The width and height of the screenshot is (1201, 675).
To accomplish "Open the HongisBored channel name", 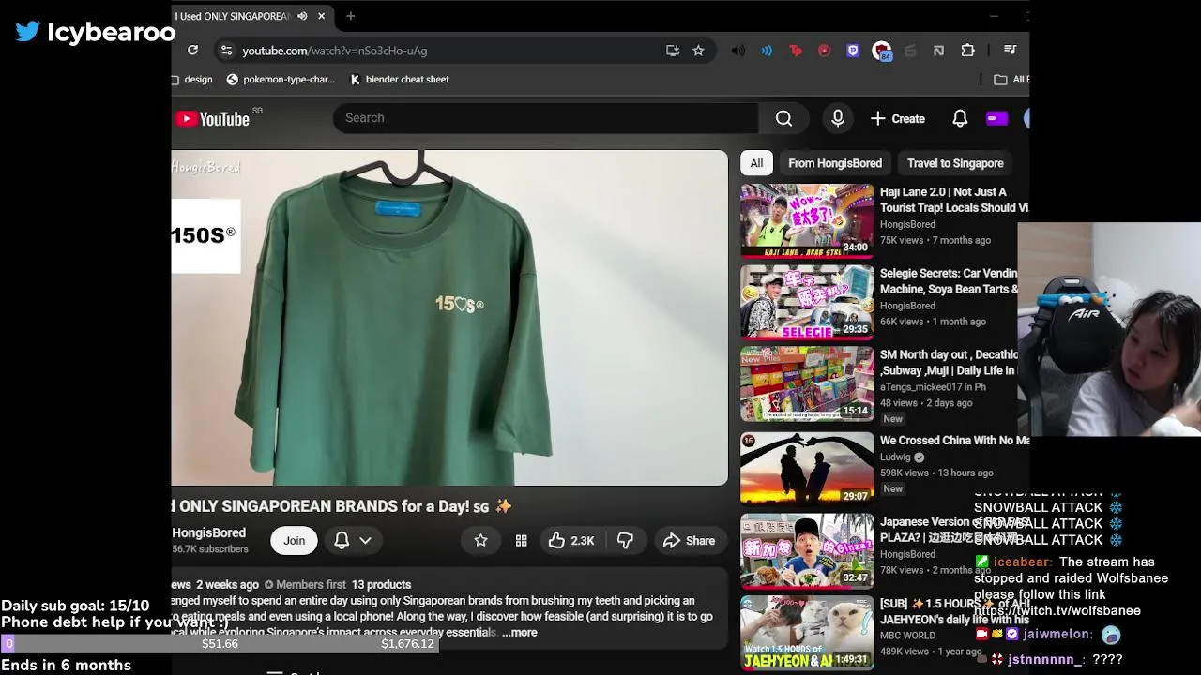I will 208,532.
